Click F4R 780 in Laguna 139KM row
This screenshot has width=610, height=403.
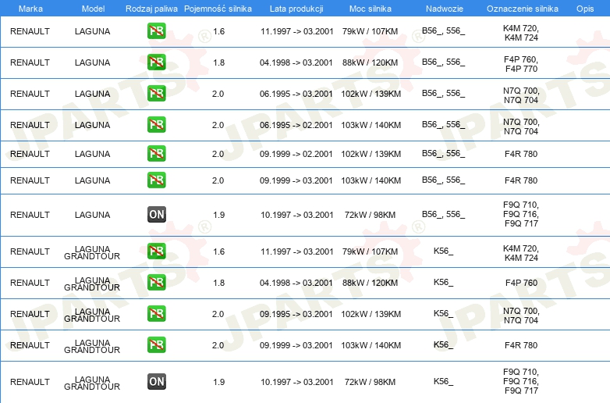(521, 154)
